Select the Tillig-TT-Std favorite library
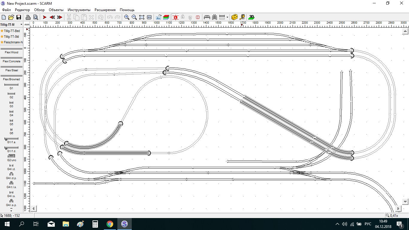 tap(11, 37)
